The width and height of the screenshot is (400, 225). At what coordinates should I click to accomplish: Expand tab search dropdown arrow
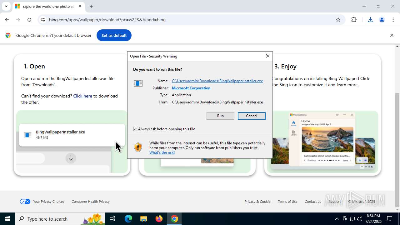(6, 6)
